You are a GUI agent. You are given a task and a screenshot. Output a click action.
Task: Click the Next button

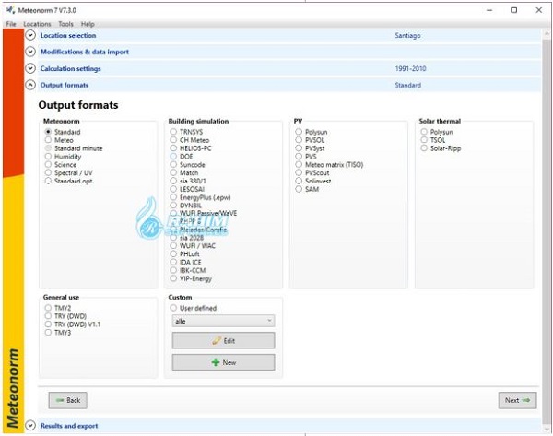pos(517,400)
